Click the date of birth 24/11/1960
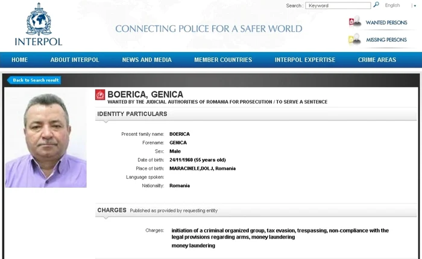The image size is (422, 259). (198, 160)
